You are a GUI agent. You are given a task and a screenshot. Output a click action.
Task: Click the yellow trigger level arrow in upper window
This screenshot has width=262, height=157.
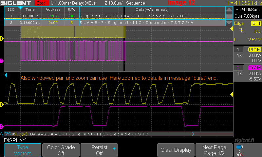(232, 29)
